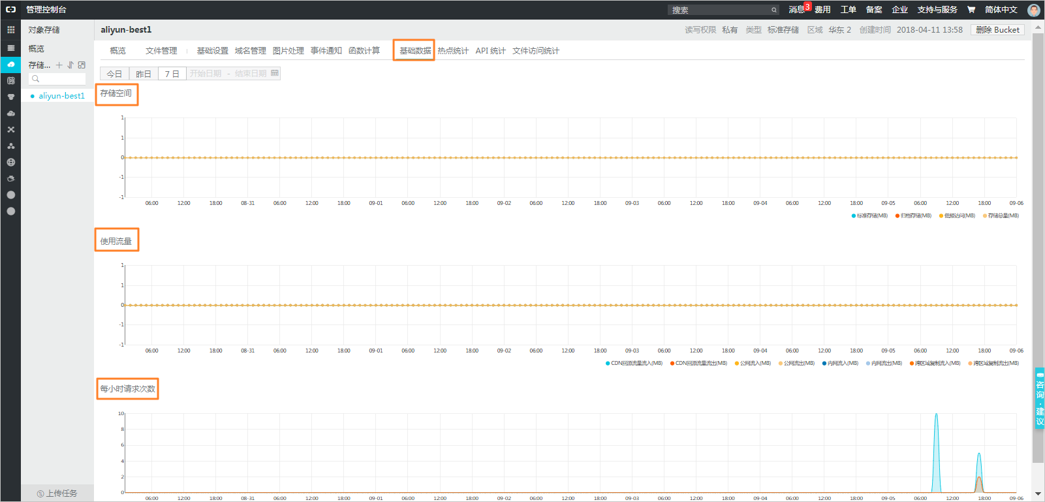Open the user avatar menu
Image resolution: width=1045 pixels, height=502 pixels.
point(1034,10)
